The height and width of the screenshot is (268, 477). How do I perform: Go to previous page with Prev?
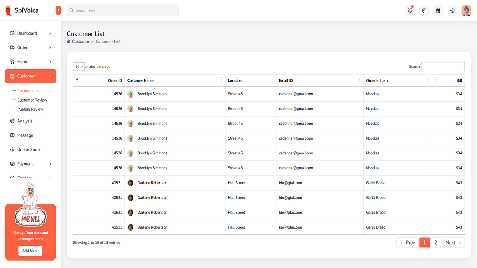(x=408, y=243)
